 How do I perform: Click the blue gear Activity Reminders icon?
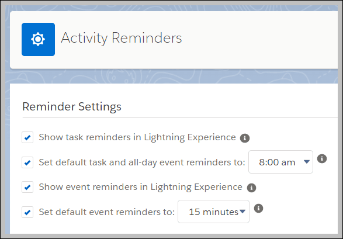click(39, 39)
